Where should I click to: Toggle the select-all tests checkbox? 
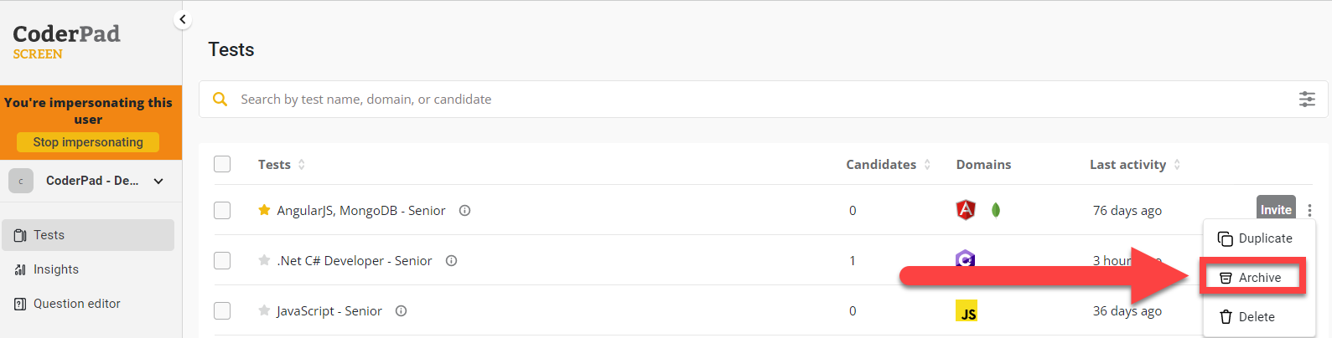tap(222, 164)
